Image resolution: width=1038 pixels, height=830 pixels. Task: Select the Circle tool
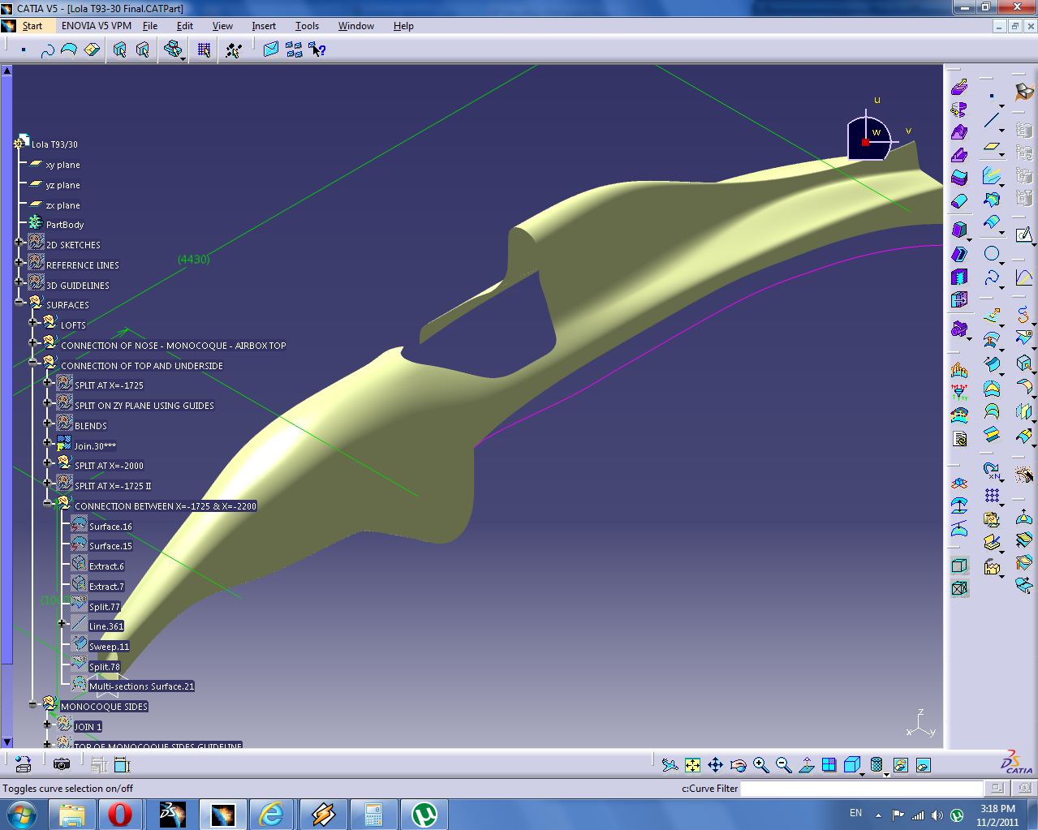991,254
